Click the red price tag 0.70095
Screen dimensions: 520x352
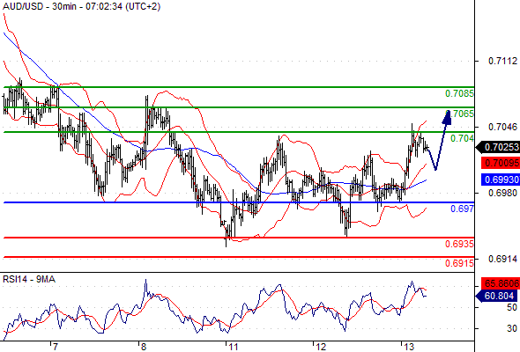click(501, 163)
